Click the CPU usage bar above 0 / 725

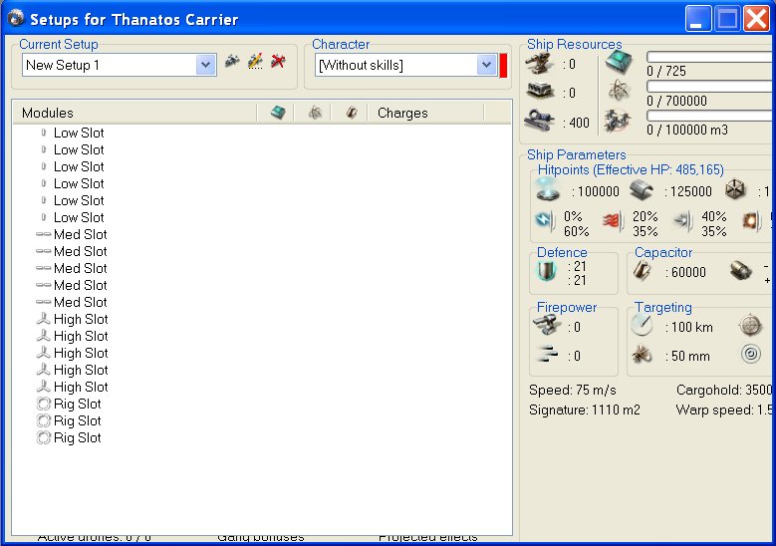click(711, 57)
